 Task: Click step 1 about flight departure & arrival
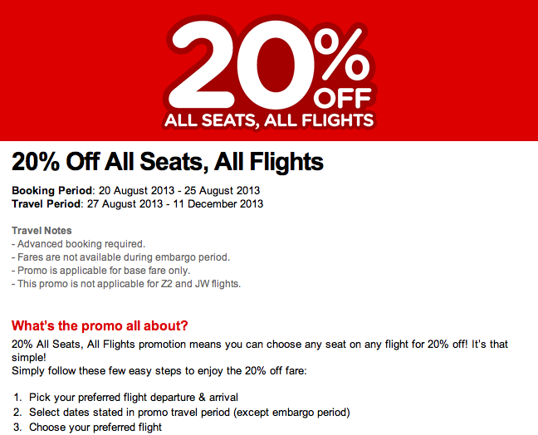pyautogui.click(x=126, y=398)
